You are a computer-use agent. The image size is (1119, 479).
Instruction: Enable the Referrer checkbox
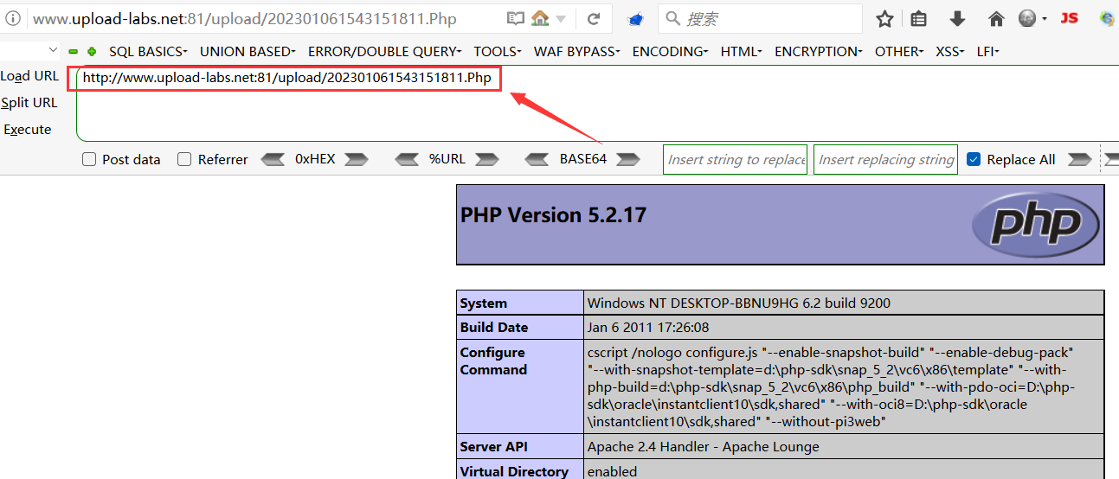pyautogui.click(x=184, y=159)
